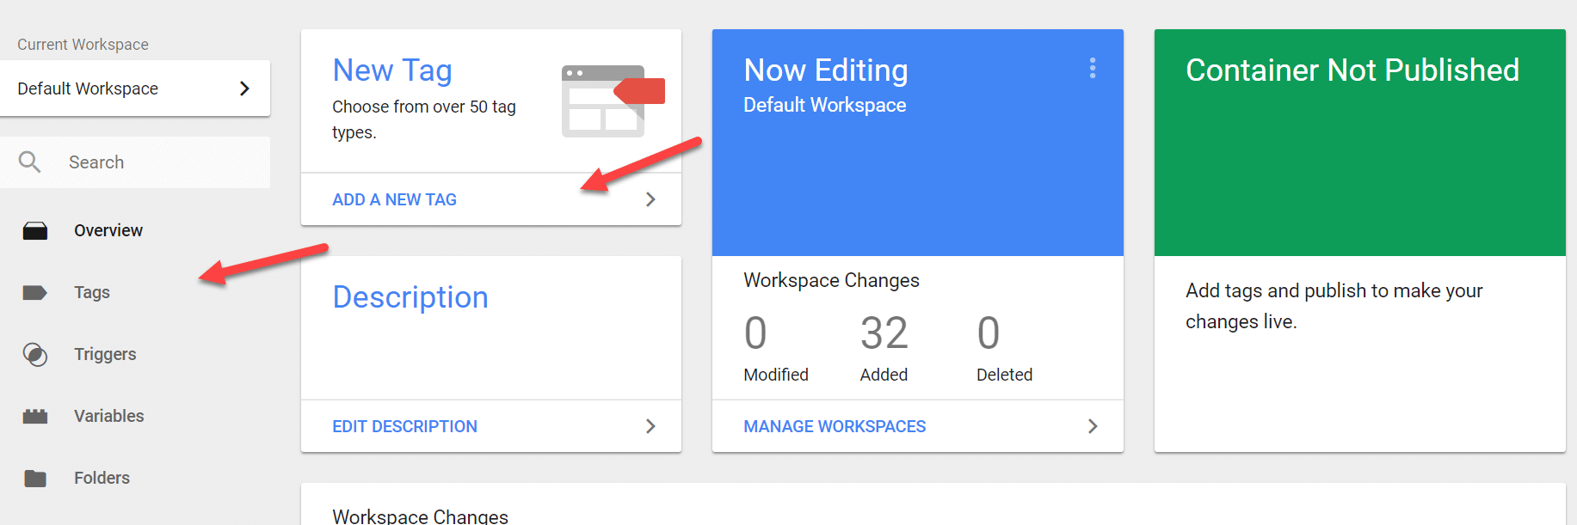Click the 0 Modified count
The height and width of the screenshot is (525, 1577).
pos(755,333)
